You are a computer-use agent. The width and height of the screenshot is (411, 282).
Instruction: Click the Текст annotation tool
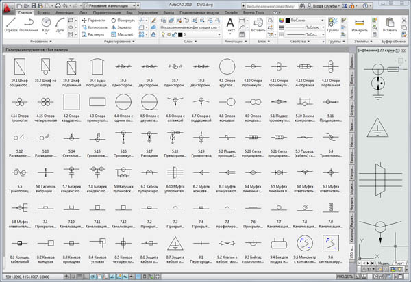[230, 25]
